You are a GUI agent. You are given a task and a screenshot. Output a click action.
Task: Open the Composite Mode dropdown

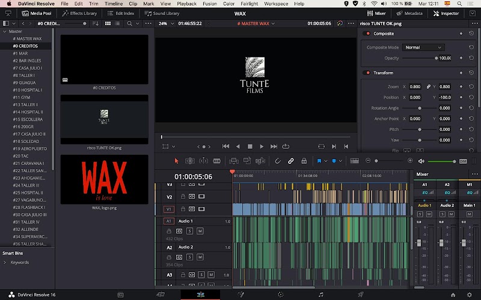pyautogui.click(x=423, y=47)
